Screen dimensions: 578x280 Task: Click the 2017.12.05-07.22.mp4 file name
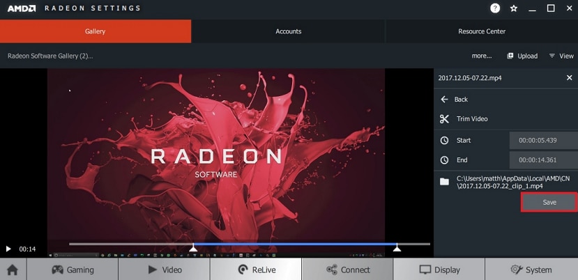coord(470,78)
